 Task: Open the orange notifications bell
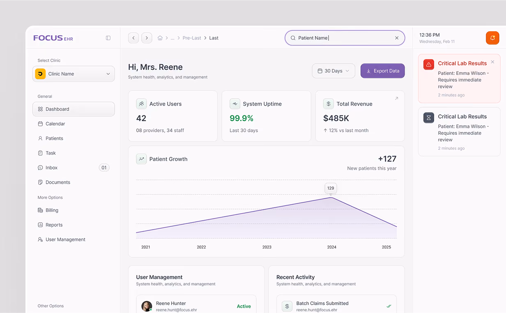click(x=492, y=38)
